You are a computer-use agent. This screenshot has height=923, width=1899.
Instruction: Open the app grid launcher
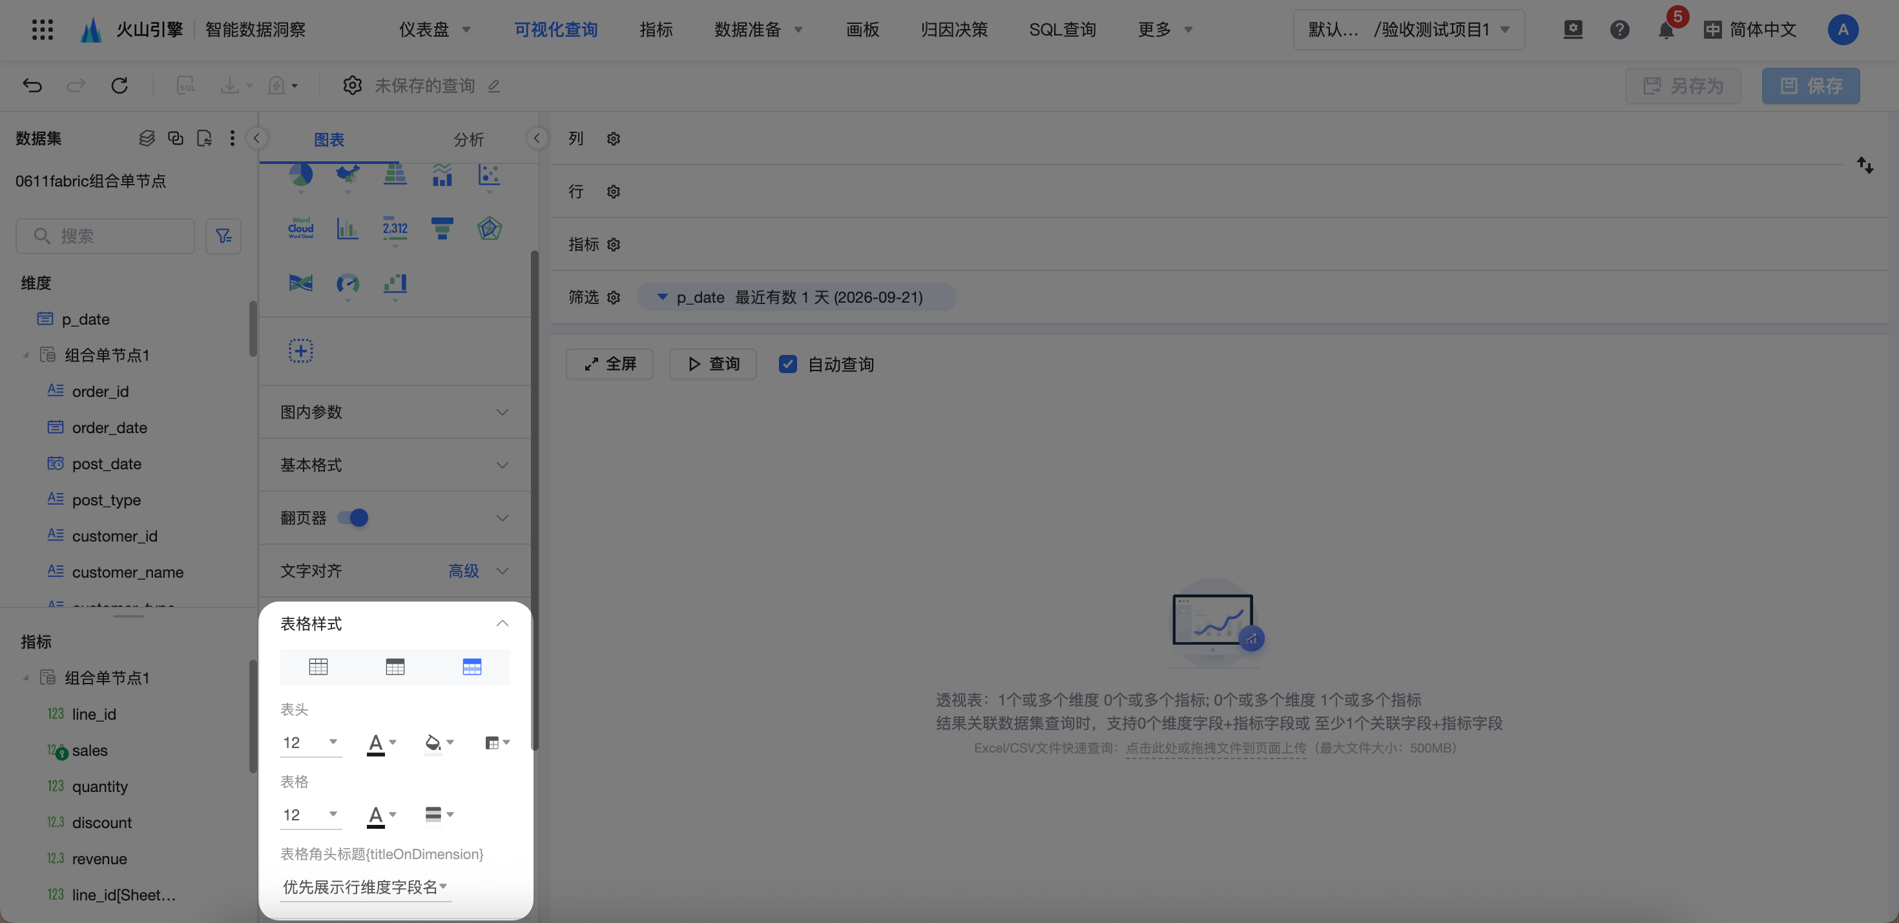(x=43, y=30)
